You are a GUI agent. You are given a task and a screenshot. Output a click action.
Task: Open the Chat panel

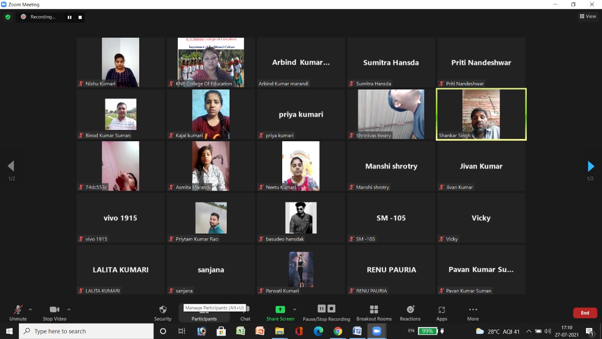tap(246, 312)
